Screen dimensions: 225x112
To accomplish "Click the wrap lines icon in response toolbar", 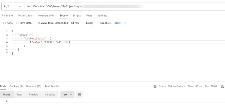I will (x=79, y=95).
